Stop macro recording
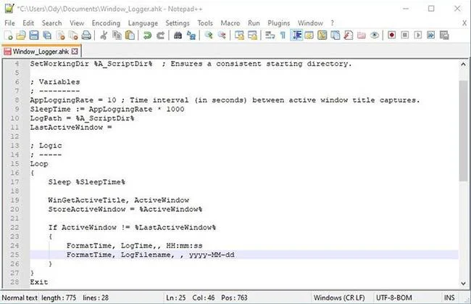Viewport: 471px width, 304px height. (405, 36)
